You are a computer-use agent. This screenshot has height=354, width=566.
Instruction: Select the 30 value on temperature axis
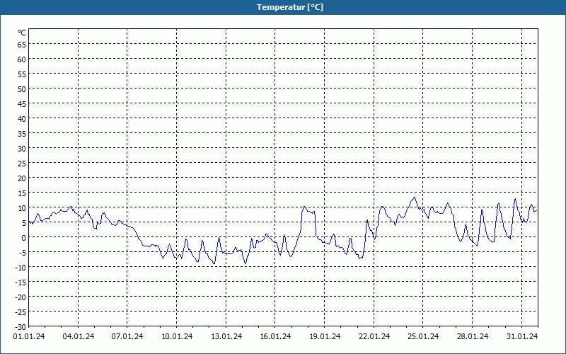pyautogui.click(x=22, y=149)
